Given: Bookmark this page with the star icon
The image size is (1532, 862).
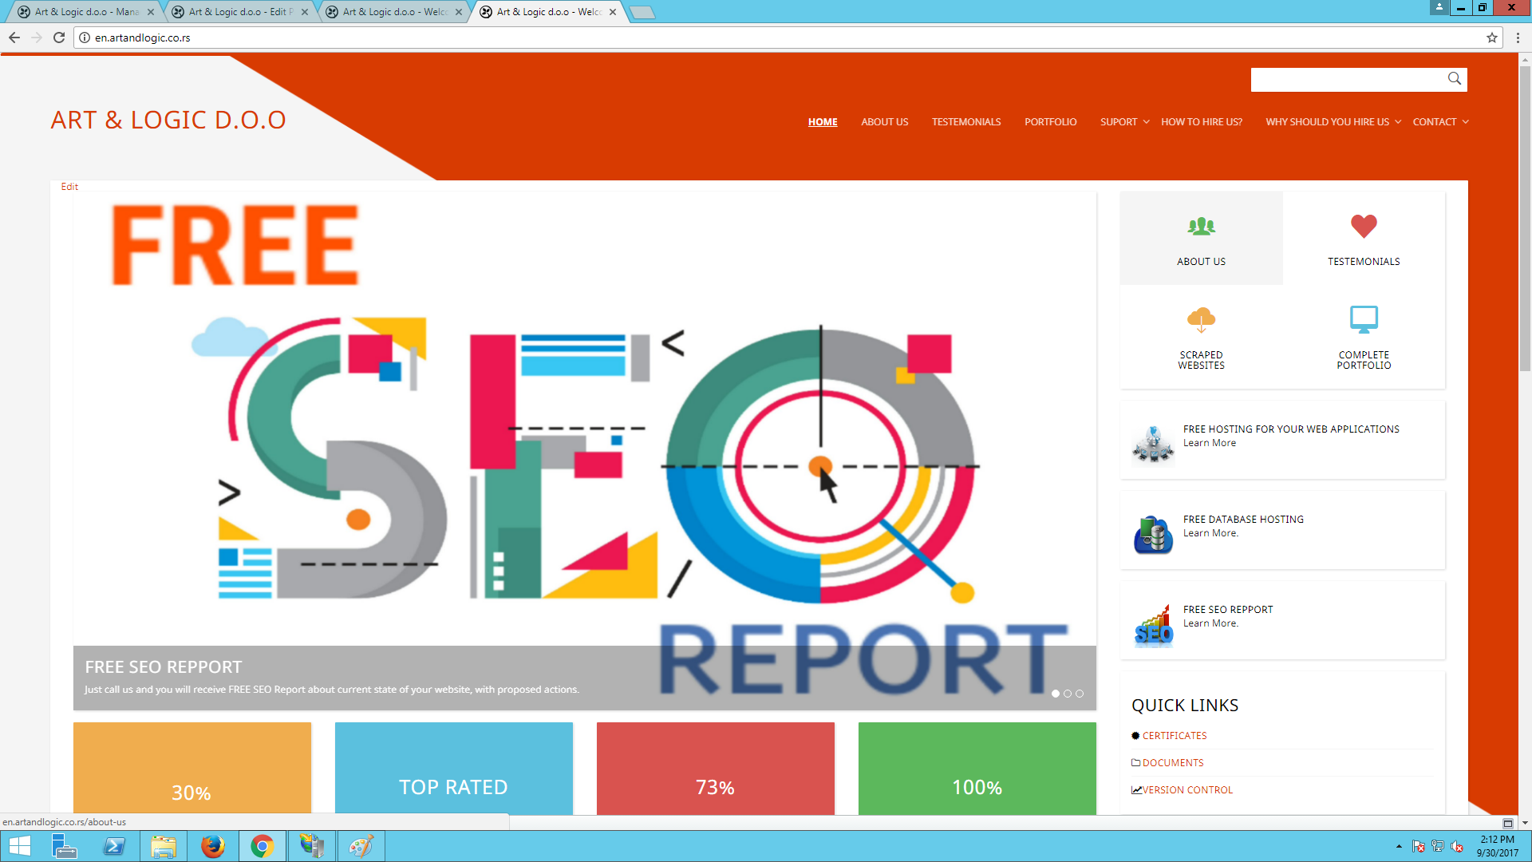Looking at the screenshot, I should click(1491, 38).
